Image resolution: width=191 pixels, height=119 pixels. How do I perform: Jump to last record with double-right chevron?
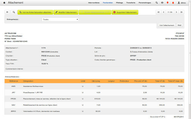tap(181, 12)
